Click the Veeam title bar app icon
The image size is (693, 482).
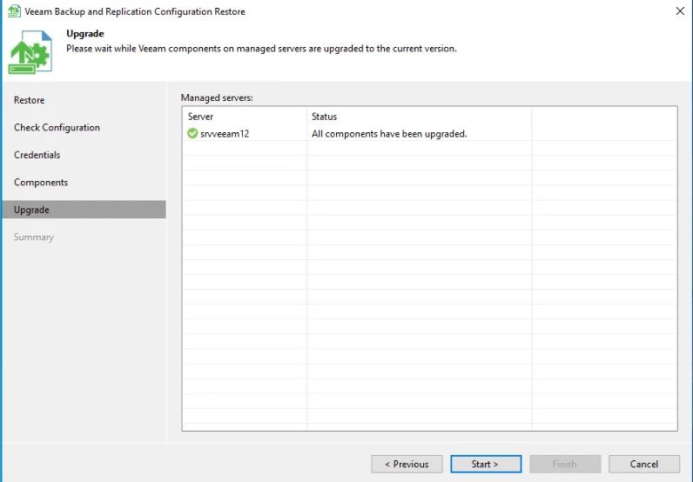tap(14, 11)
